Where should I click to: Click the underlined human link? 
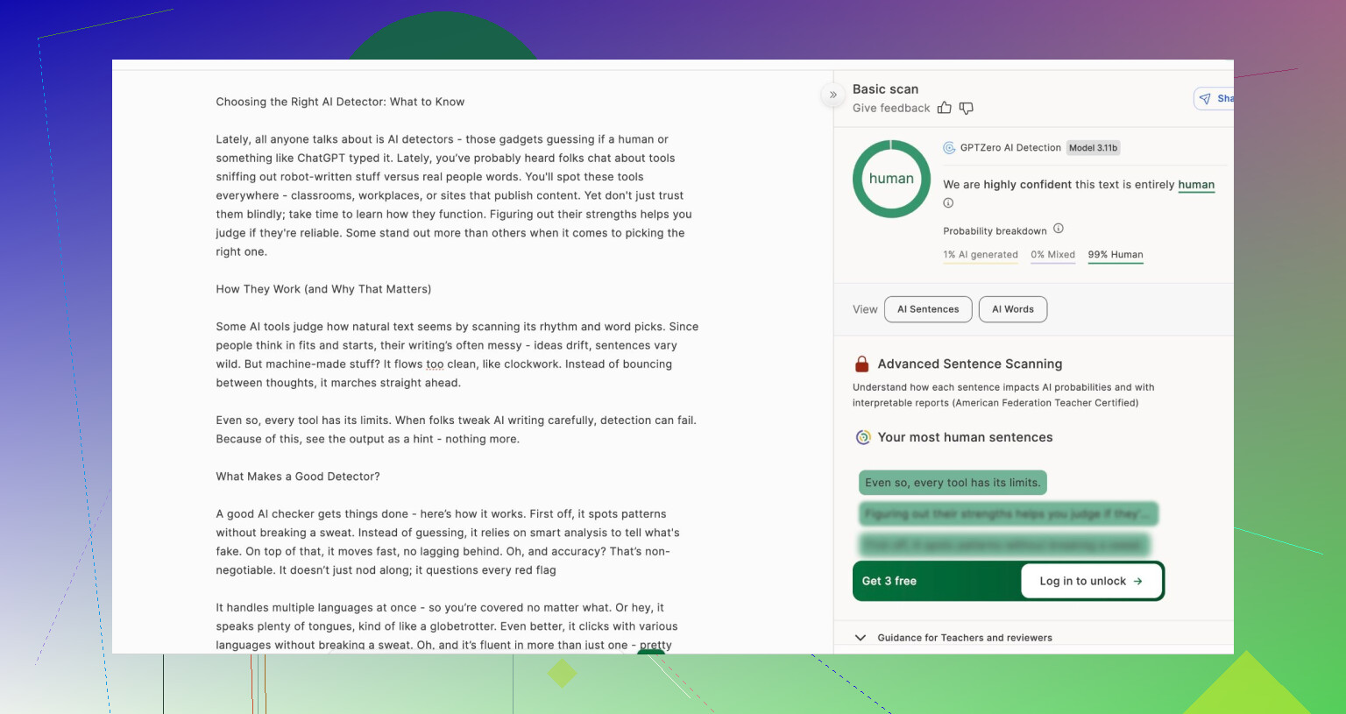pyautogui.click(x=1195, y=185)
